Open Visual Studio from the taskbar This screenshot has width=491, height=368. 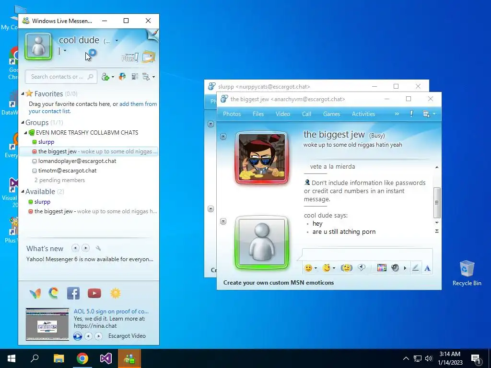click(106, 358)
